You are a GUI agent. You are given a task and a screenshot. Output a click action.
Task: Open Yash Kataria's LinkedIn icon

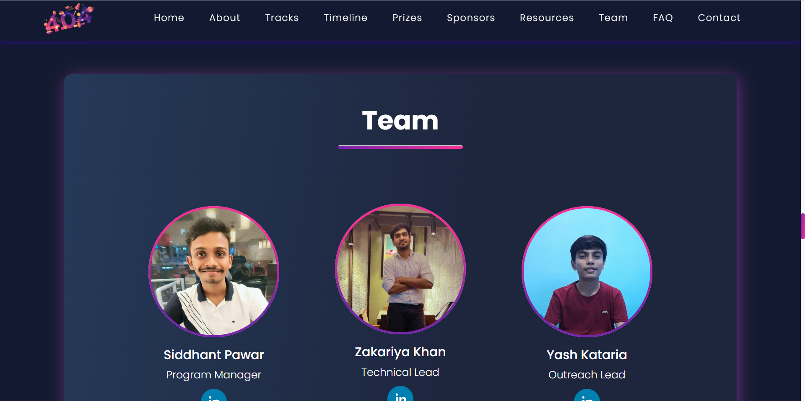pyautogui.click(x=587, y=395)
